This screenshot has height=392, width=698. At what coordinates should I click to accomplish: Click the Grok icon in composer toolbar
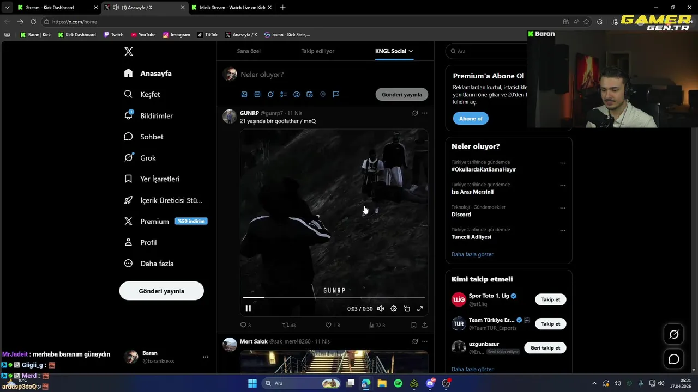(270, 94)
